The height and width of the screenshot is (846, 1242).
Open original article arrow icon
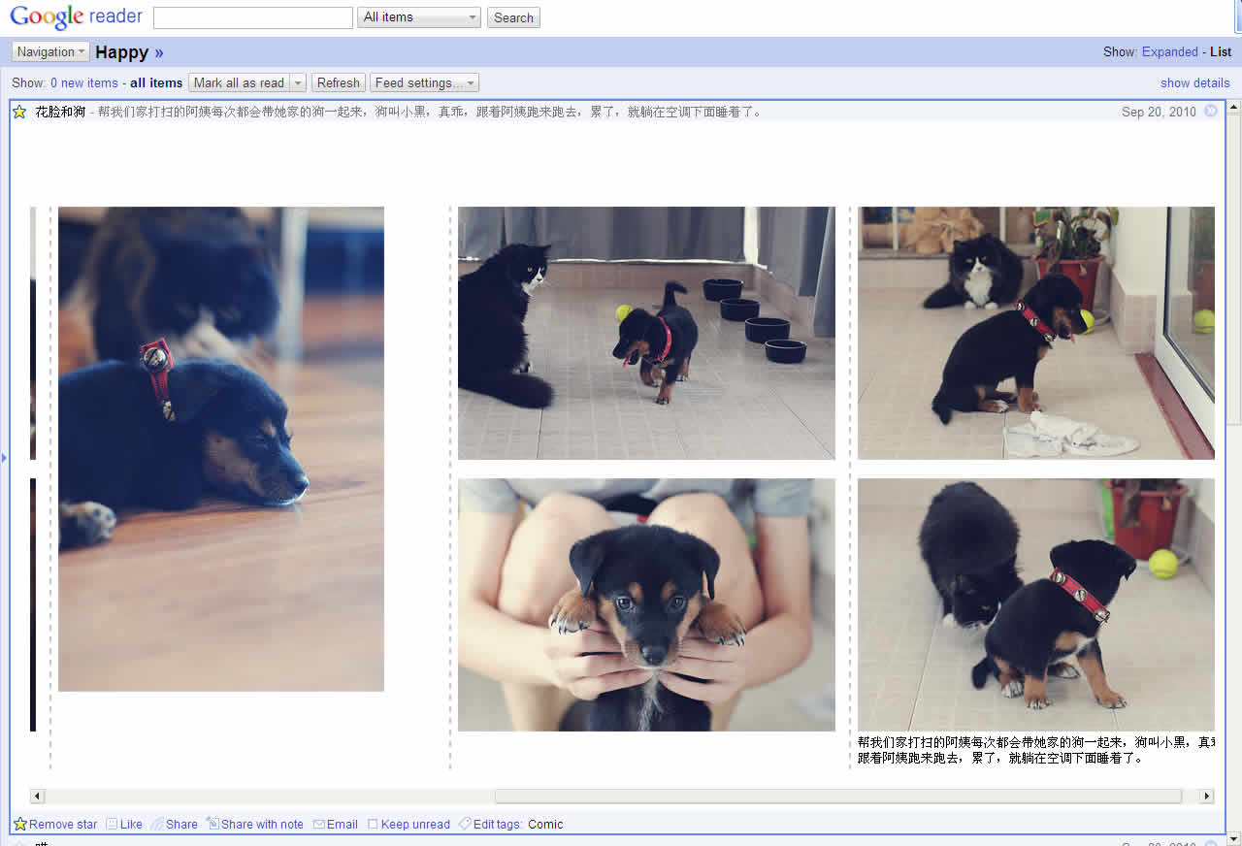coord(1211,112)
